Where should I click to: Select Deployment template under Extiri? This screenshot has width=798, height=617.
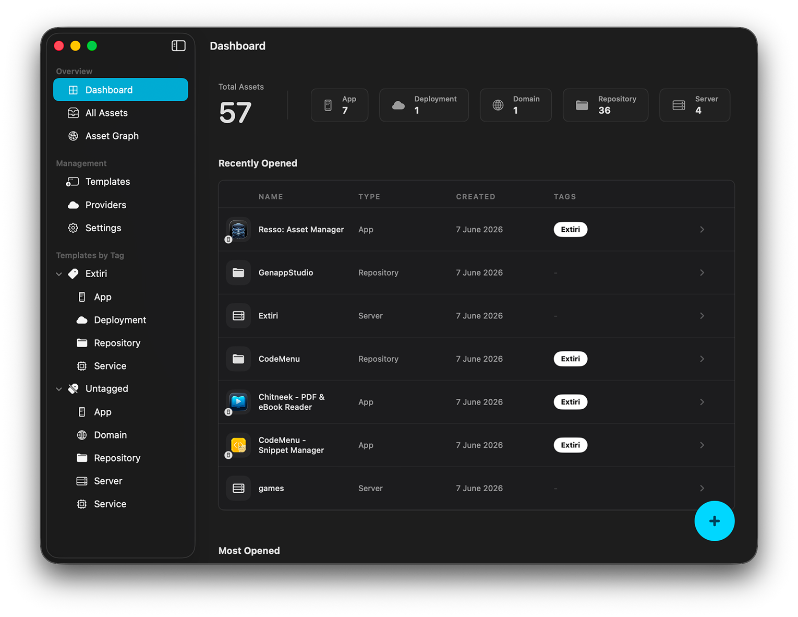(120, 320)
